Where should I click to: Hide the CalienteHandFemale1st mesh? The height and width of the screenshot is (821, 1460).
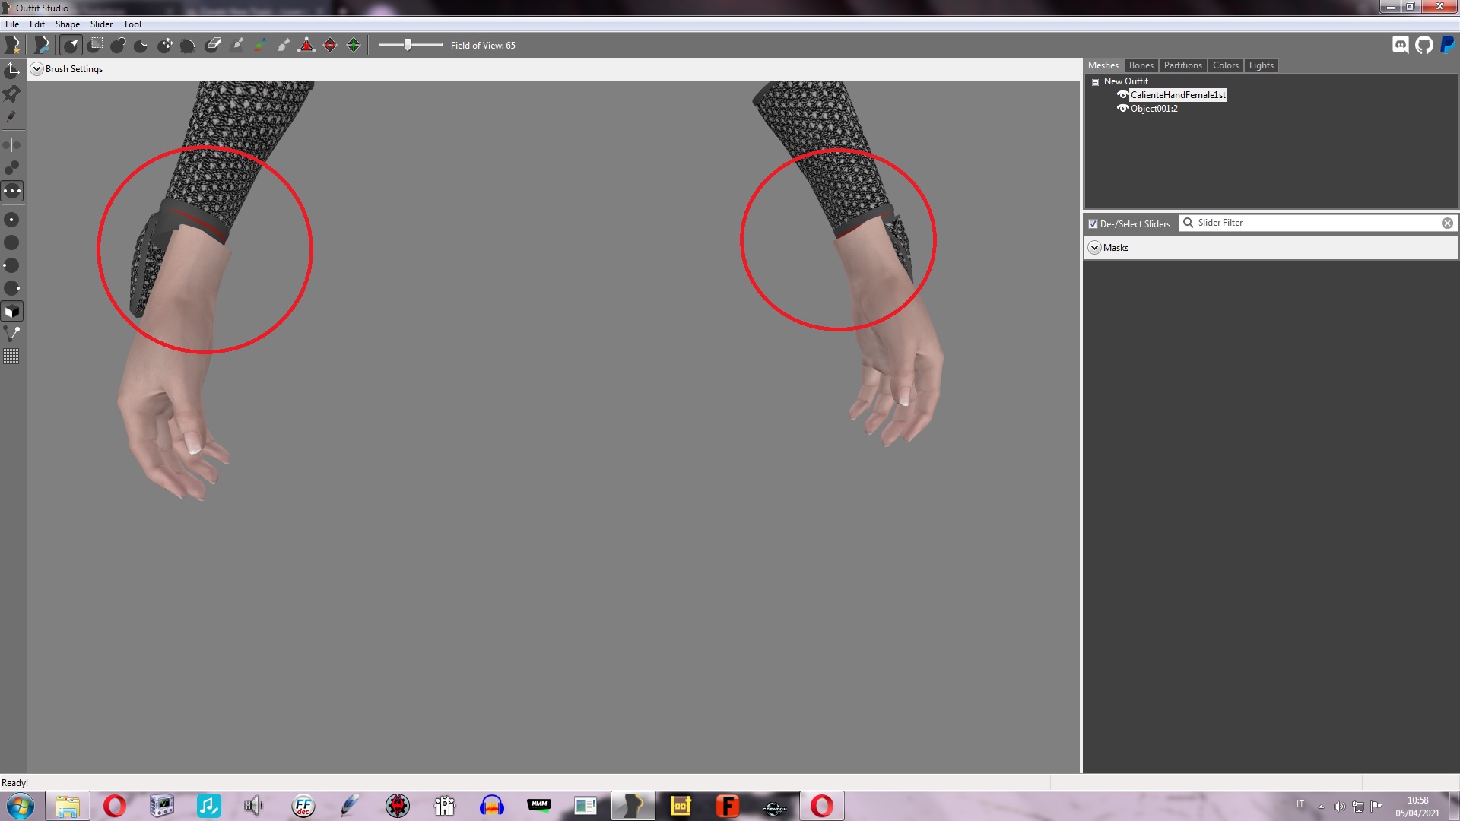1122,95
